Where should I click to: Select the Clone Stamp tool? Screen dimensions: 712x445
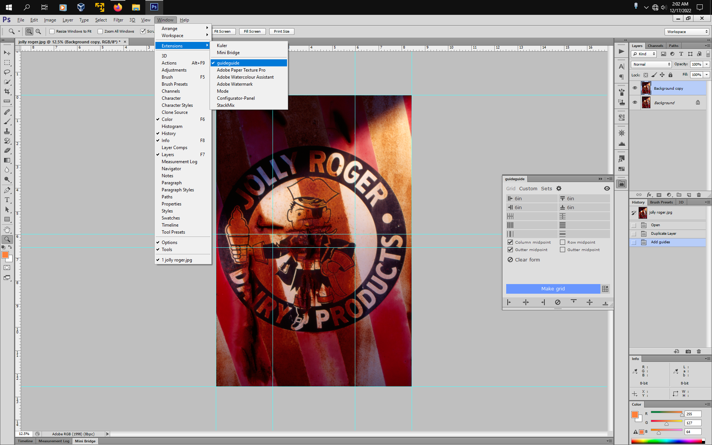click(x=7, y=132)
